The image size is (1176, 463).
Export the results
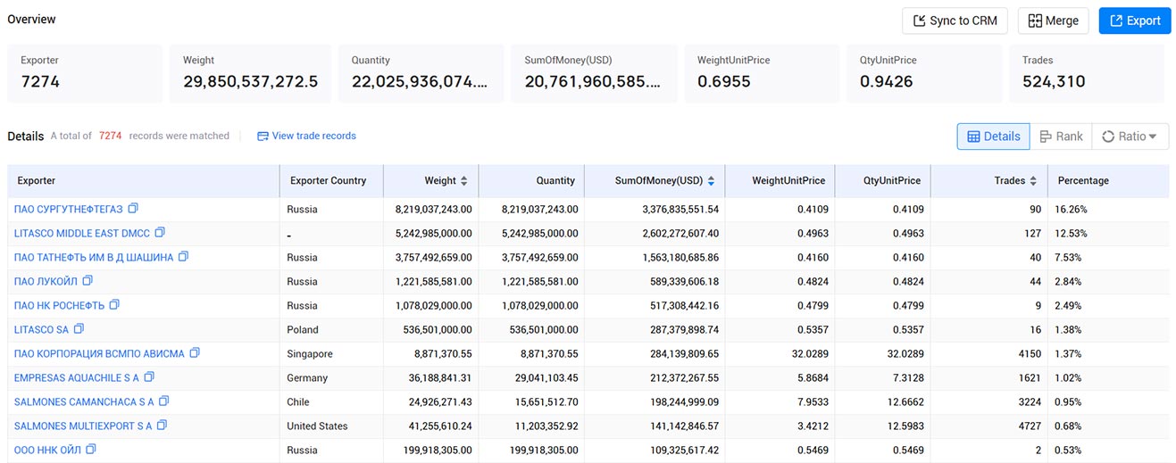click(x=1134, y=21)
